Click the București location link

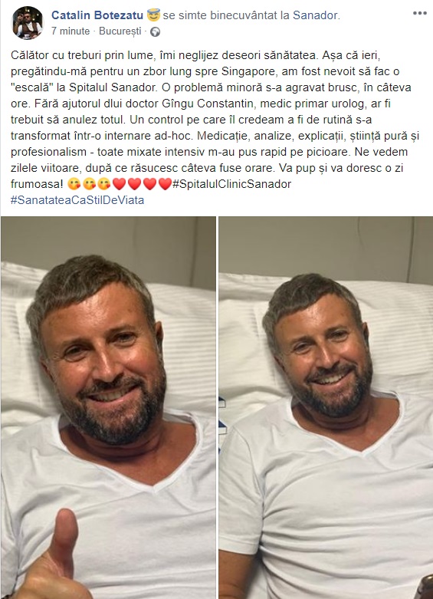(120, 31)
